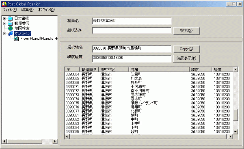Select row 3820085 穀町
The width and height of the screenshot is (244, 149).
pyautogui.click(x=149, y=132)
